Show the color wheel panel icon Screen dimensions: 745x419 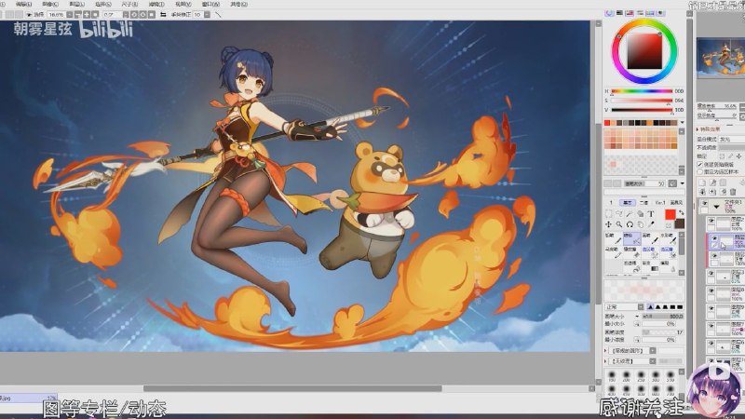(610, 13)
